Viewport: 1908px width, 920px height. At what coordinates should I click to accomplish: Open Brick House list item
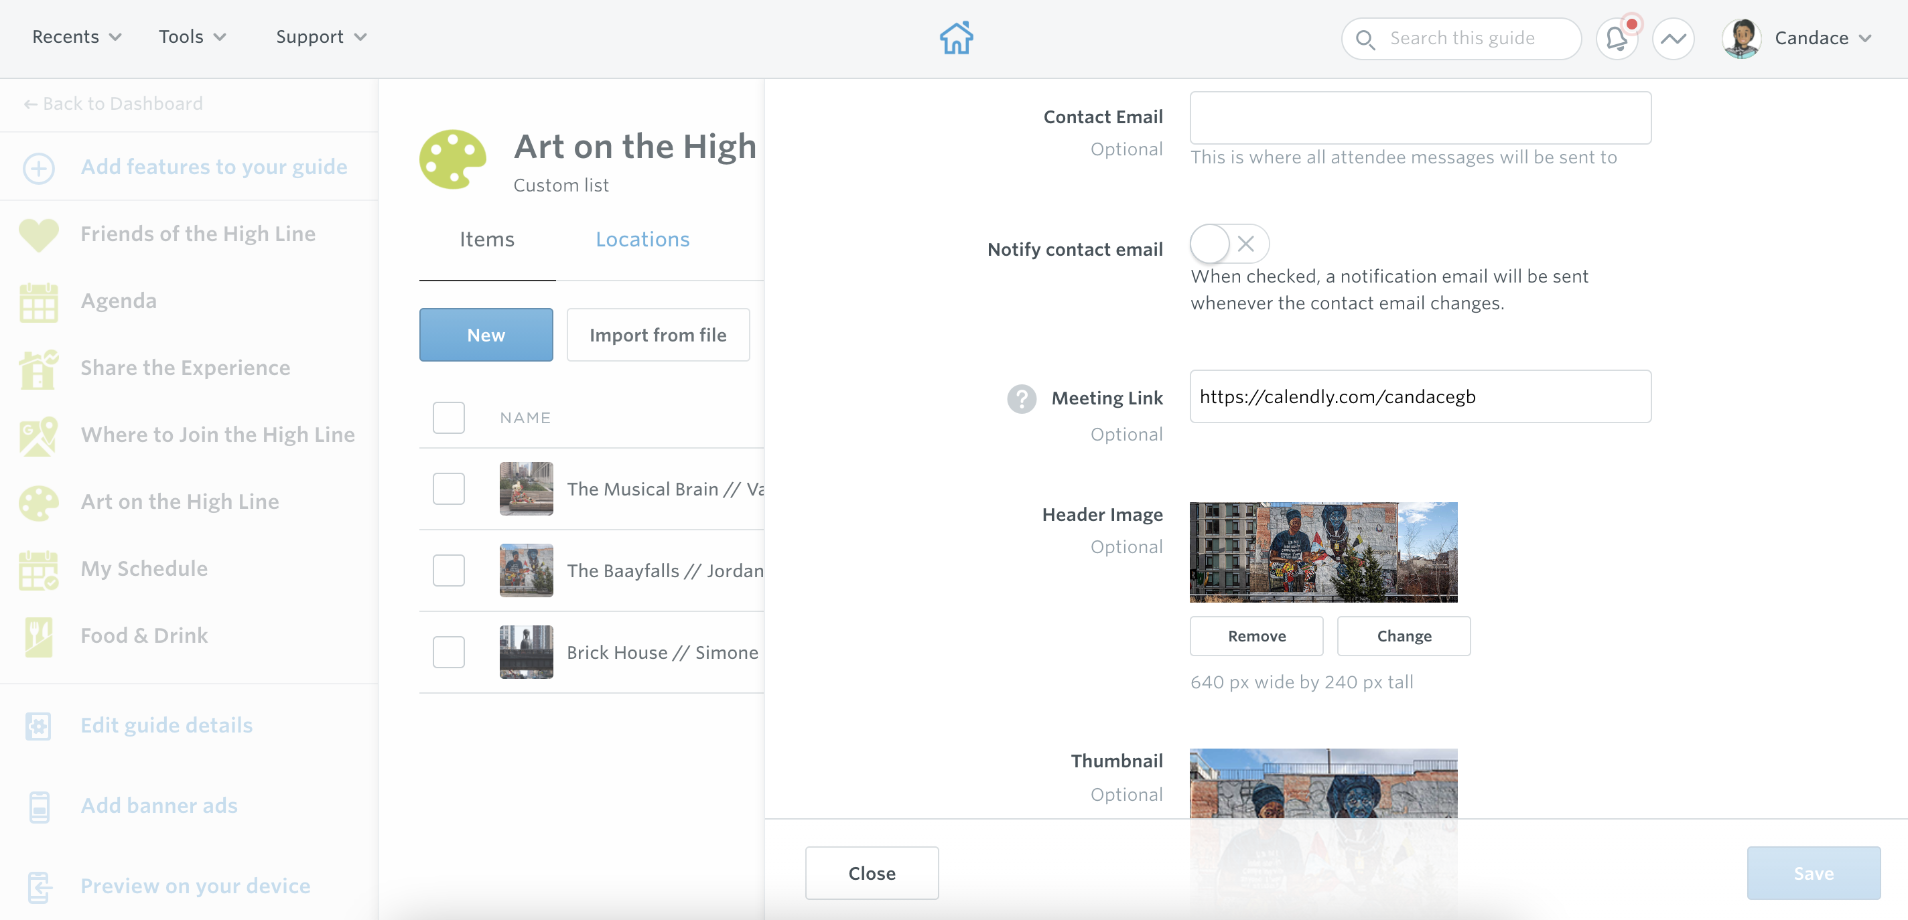[662, 652]
